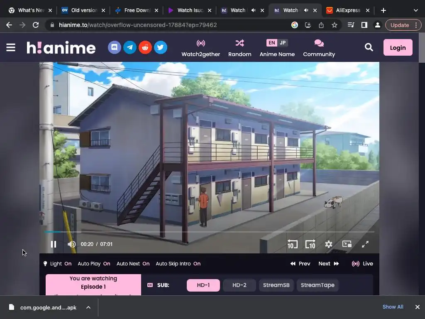Mute the active Watch tab audio
The image size is (425, 319).
[x=306, y=10]
